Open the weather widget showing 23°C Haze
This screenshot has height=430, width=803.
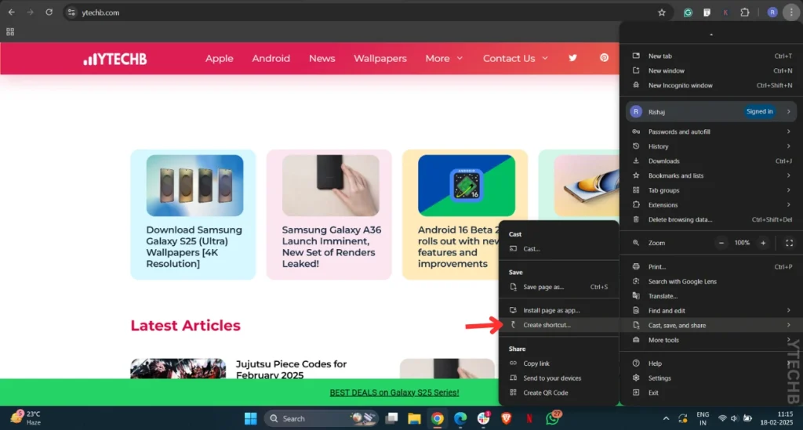26,417
